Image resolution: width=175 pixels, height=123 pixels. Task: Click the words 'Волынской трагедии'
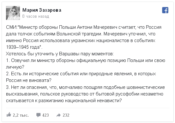(x=79, y=34)
